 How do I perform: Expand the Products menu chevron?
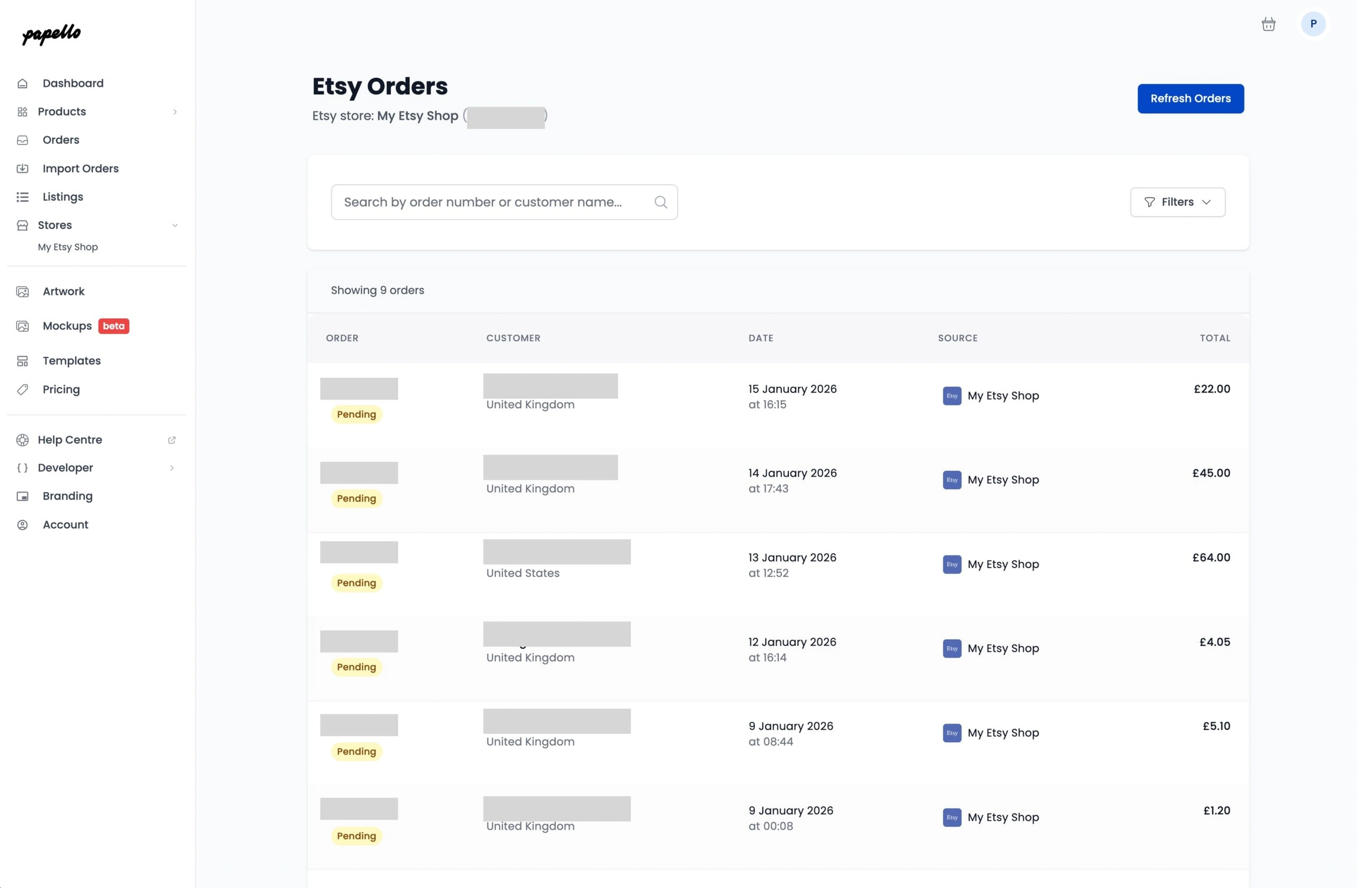(175, 112)
